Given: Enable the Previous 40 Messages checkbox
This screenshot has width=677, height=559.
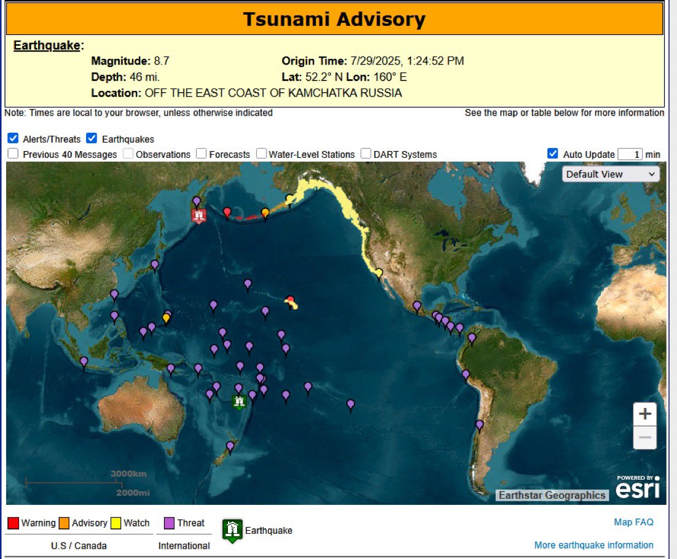Looking at the screenshot, I should 13,154.
